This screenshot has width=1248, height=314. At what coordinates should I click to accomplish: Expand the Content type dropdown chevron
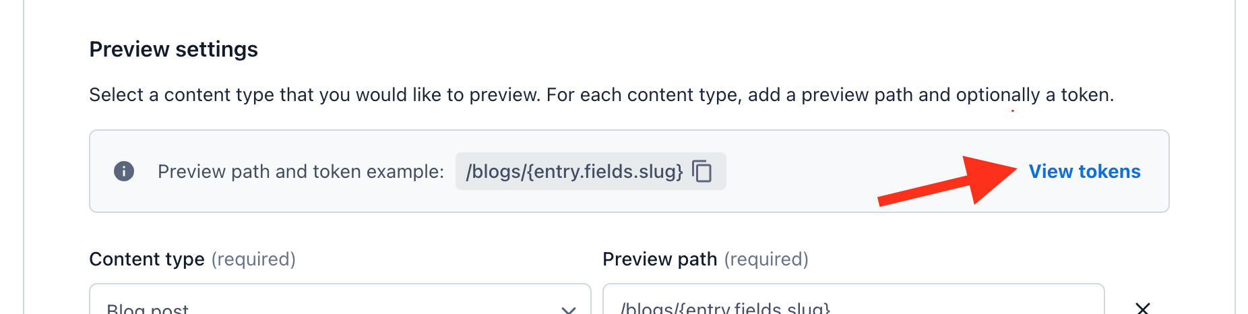569,310
